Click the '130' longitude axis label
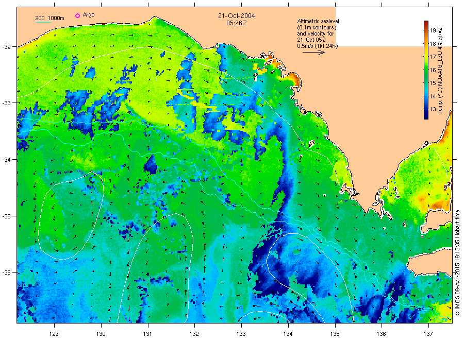This screenshot has width=464, height=340. click(101, 334)
